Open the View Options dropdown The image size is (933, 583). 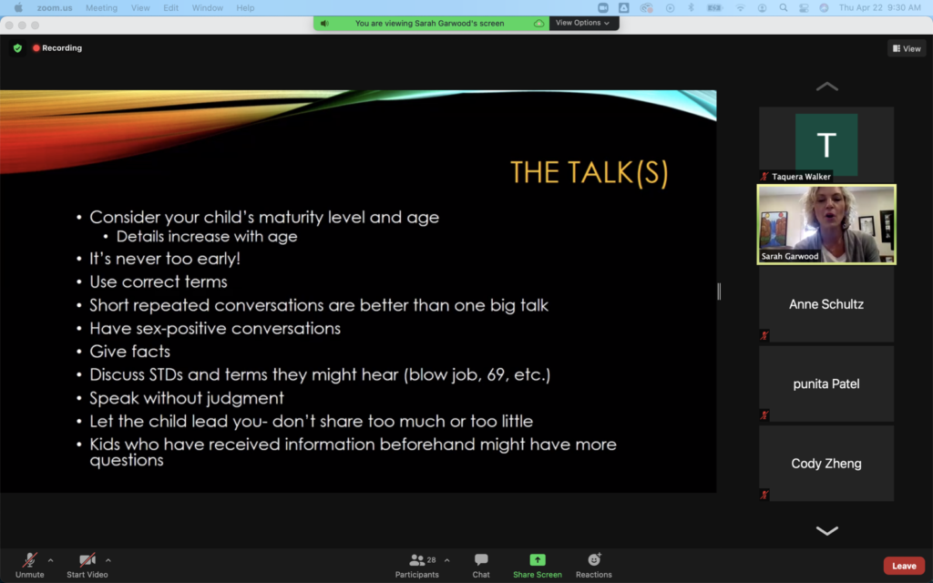click(x=583, y=23)
